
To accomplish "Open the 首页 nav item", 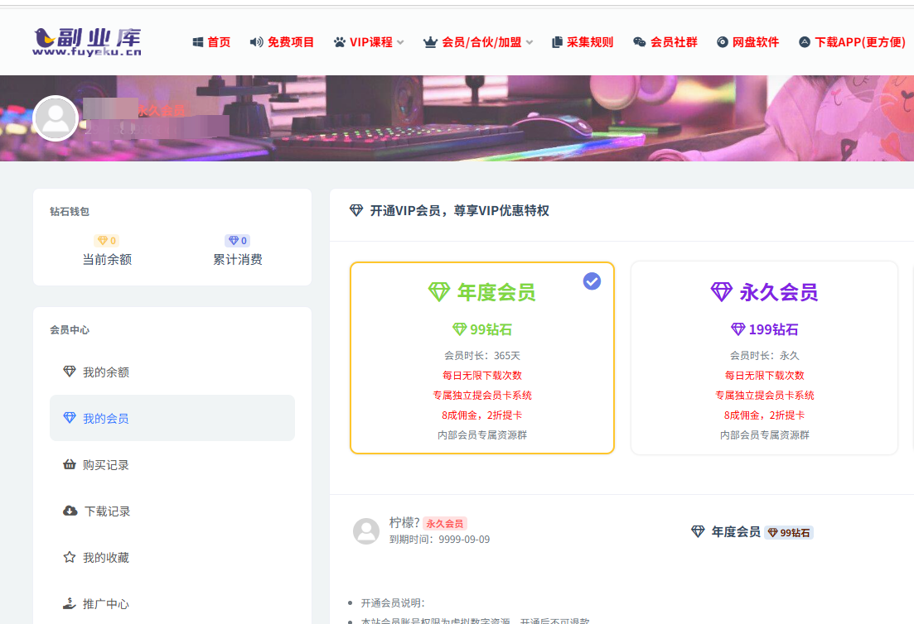I will pyautogui.click(x=211, y=42).
